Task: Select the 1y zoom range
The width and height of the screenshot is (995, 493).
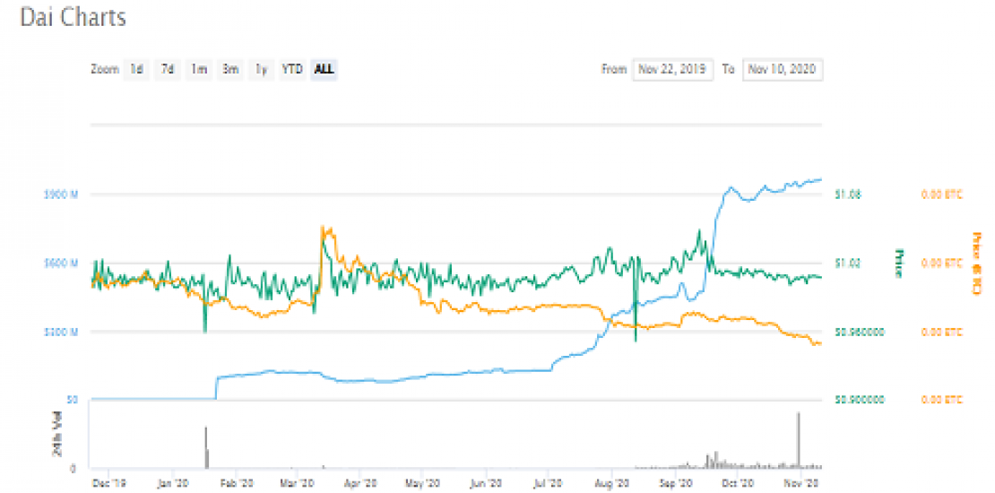Action: pos(260,69)
